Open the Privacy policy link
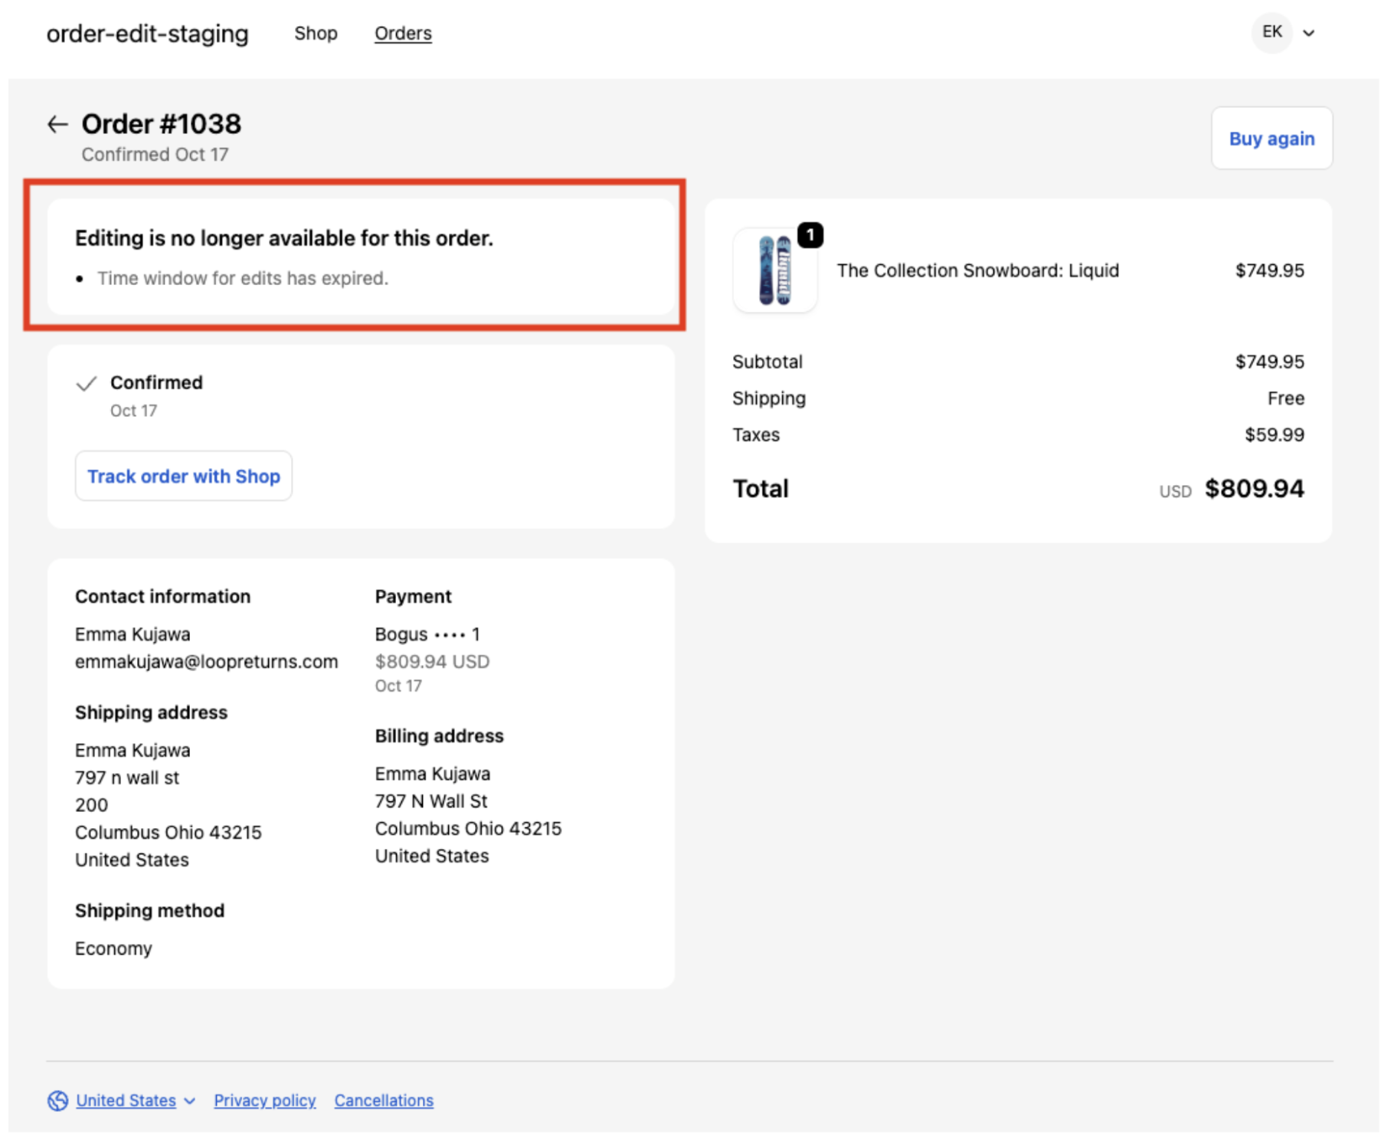 264,1100
